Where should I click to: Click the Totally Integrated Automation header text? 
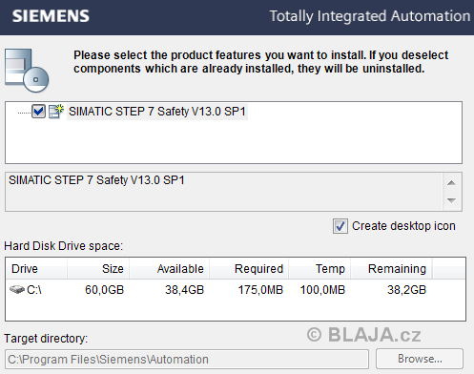(x=370, y=16)
